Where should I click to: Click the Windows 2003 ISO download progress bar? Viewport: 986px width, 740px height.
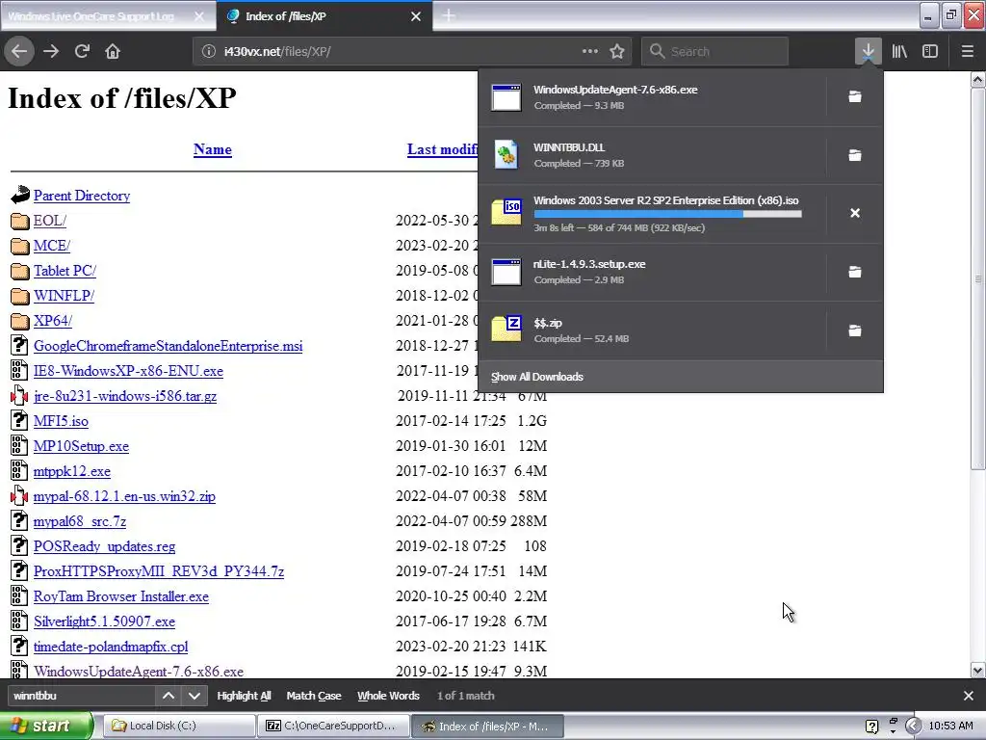click(668, 214)
